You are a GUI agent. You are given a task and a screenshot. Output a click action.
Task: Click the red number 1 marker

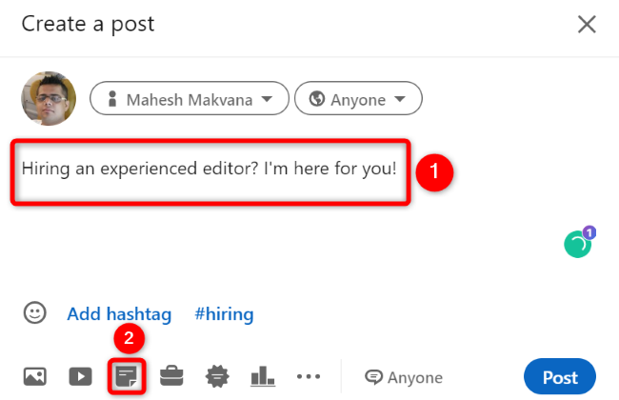coord(436,172)
